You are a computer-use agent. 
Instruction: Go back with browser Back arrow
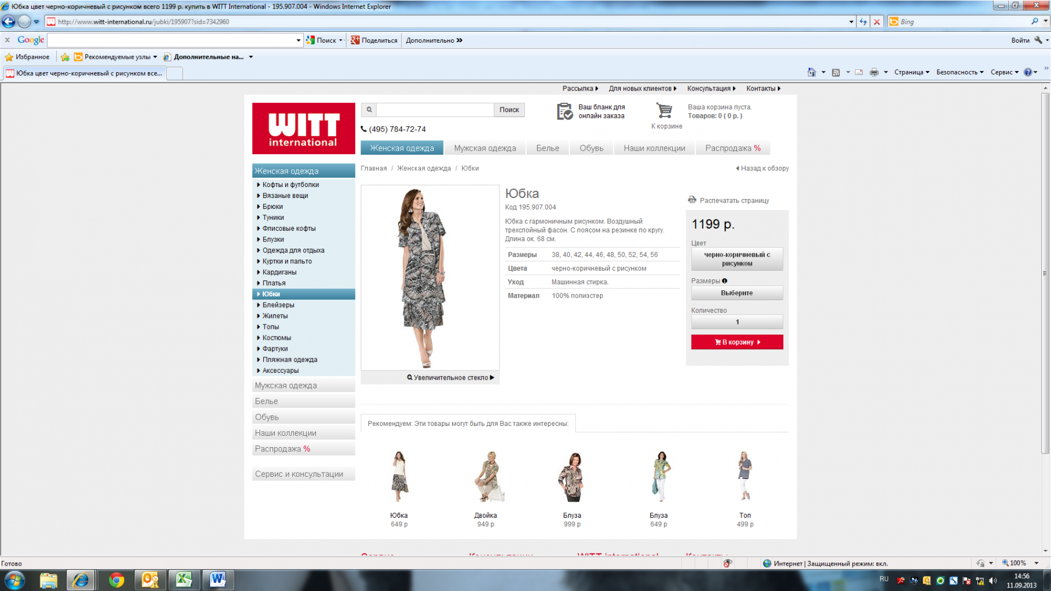[x=9, y=22]
